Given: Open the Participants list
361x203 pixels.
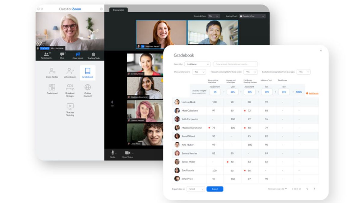Looking at the screenshot, I should click(46, 55).
